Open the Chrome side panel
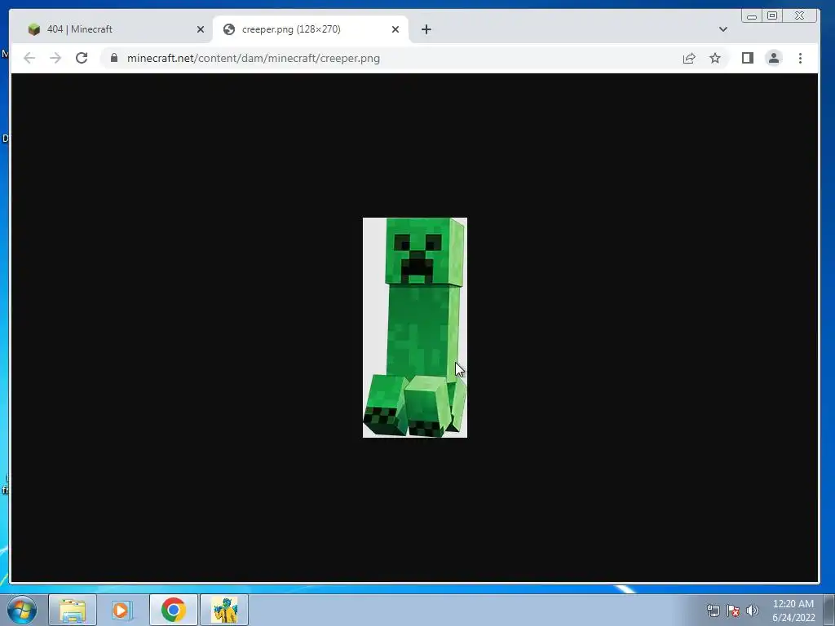The image size is (835, 626). (748, 58)
